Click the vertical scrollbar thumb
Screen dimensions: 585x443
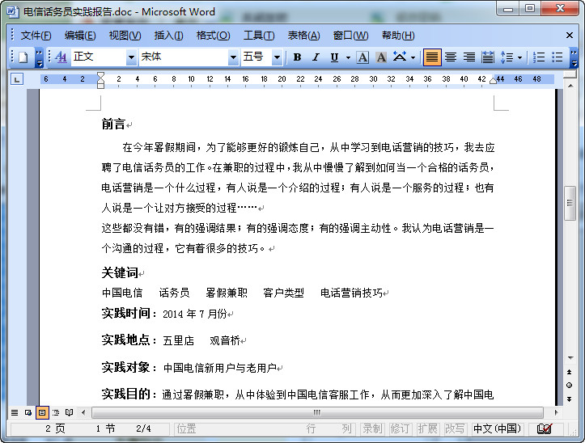[x=570, y=203]
